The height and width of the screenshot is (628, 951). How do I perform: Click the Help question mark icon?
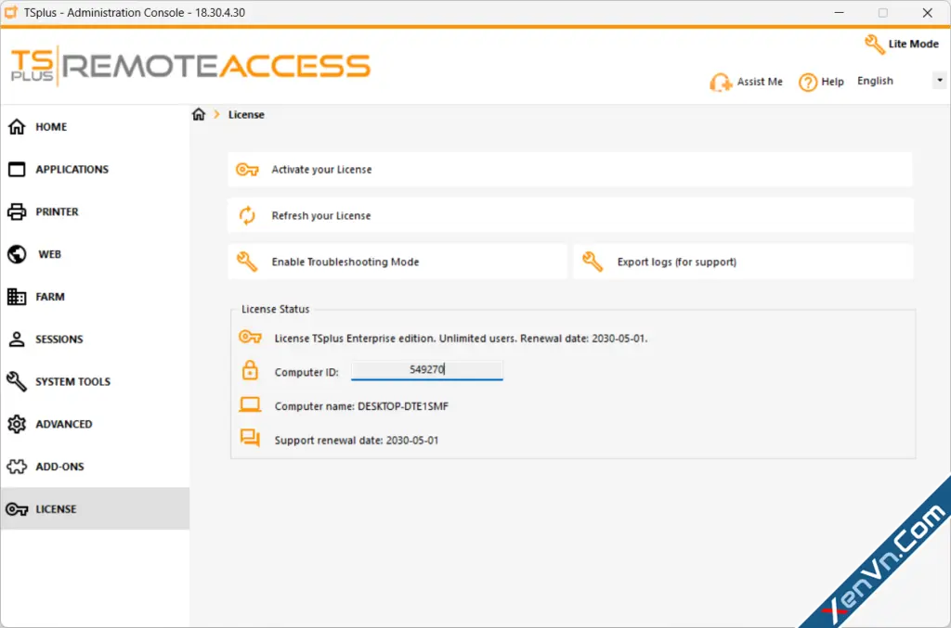[x=808, y=83]
